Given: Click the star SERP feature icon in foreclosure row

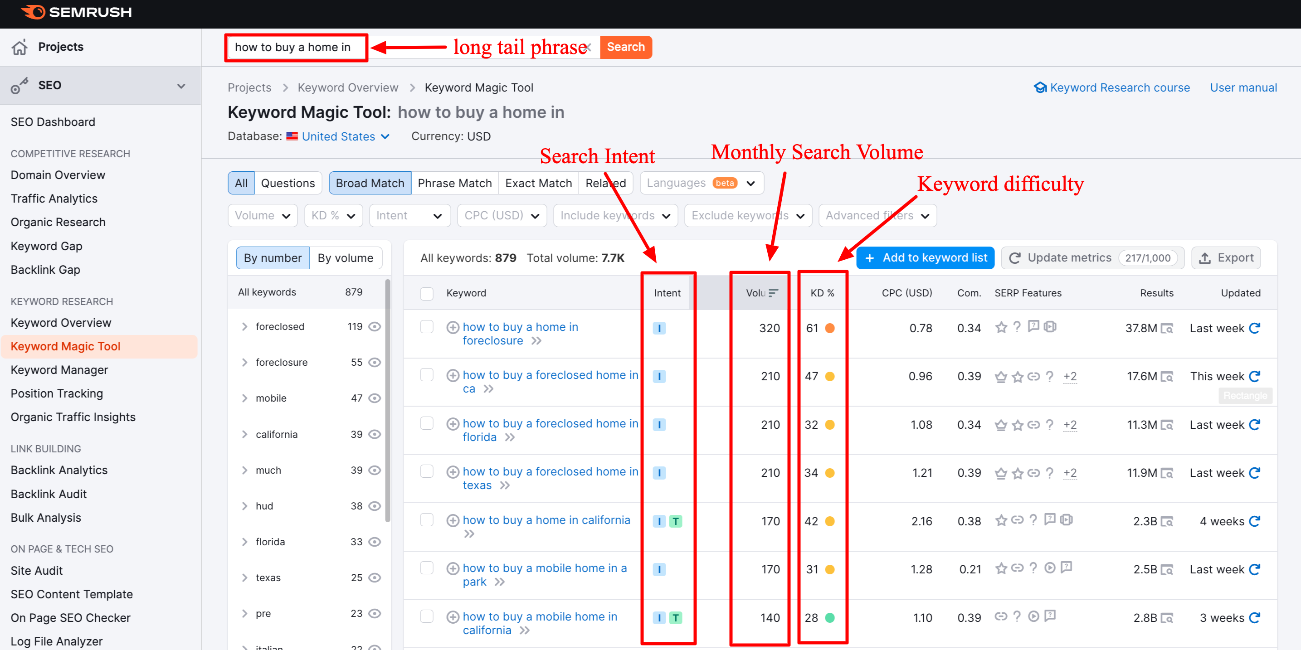Looking at the screenshot, I should [x=1001, y=327].
